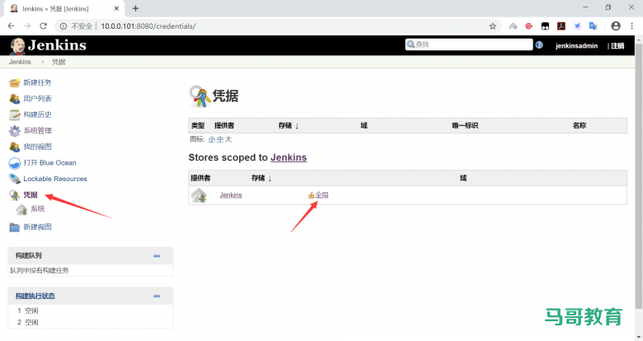Focus the 查找 search box
Image resolution: width=643 pixels, height=341 pixels.
tap(469, 44)
